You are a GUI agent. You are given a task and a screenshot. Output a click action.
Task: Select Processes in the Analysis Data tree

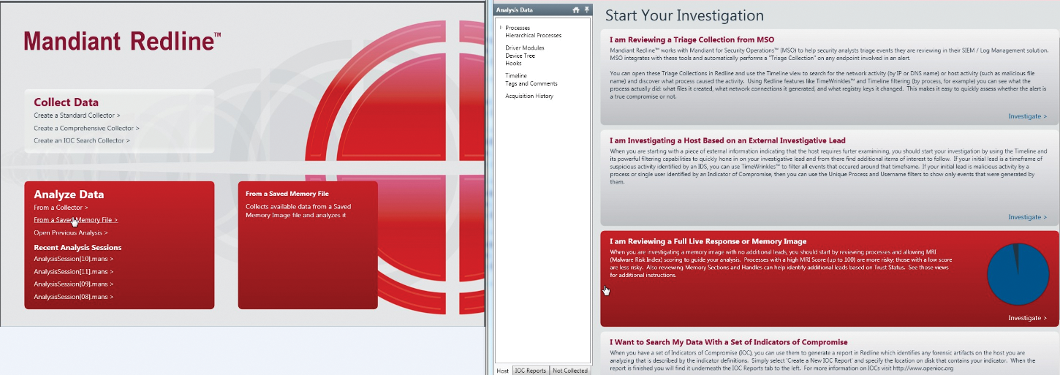click(518, 28)
